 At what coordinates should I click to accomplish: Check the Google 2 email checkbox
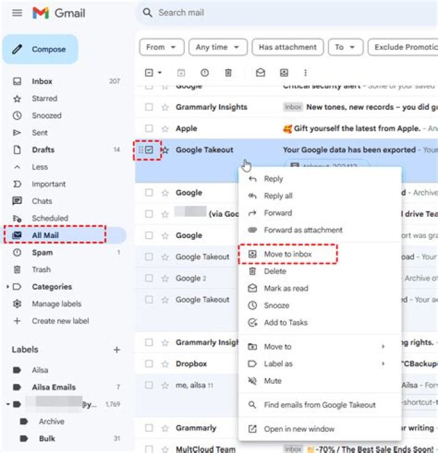149,278
